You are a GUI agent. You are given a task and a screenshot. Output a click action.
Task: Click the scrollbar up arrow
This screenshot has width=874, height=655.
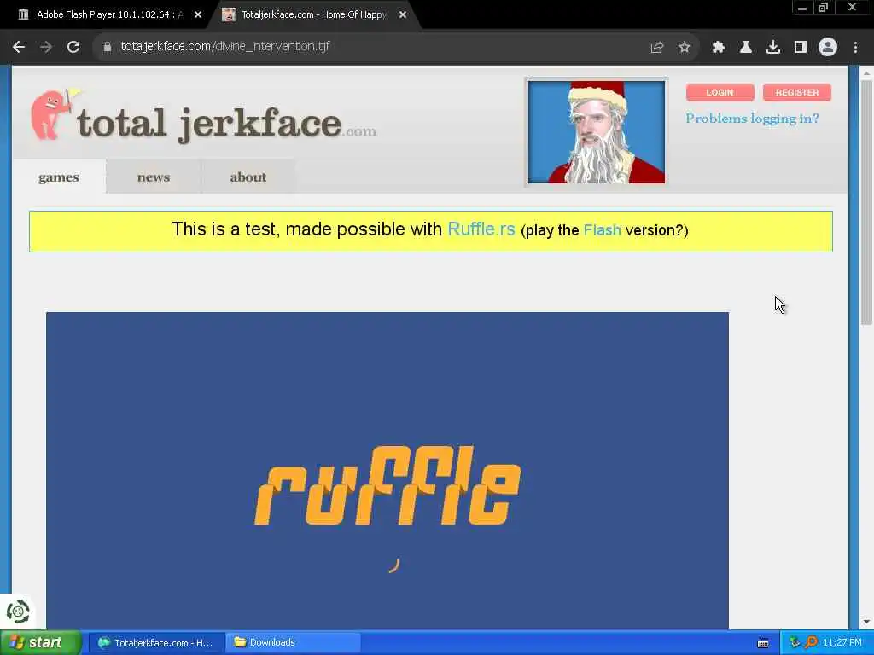tap(866, 73)
